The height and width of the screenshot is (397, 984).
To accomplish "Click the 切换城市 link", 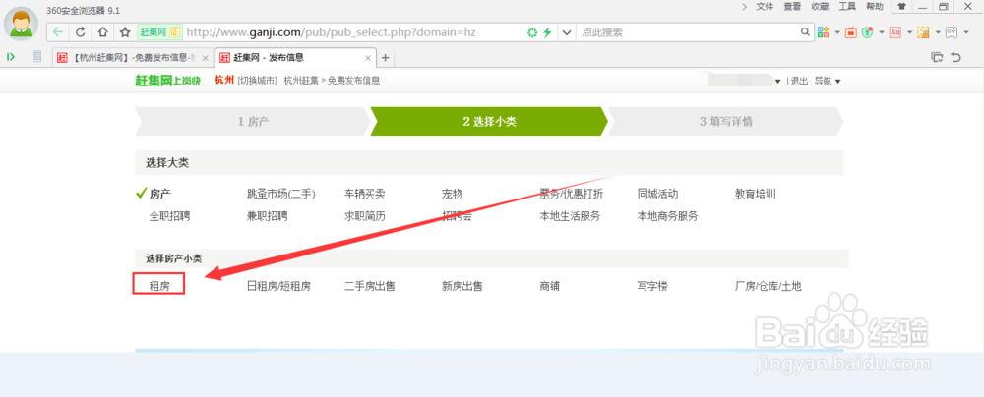I will (257, 81).
